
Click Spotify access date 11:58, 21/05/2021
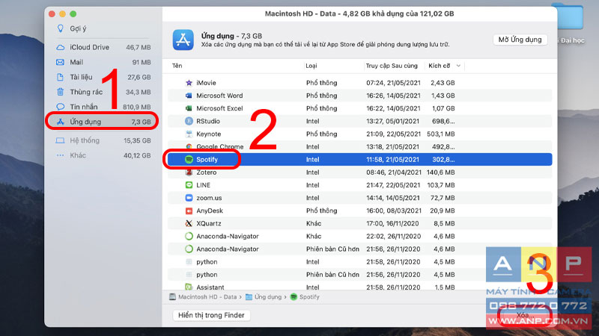(392, 160)
